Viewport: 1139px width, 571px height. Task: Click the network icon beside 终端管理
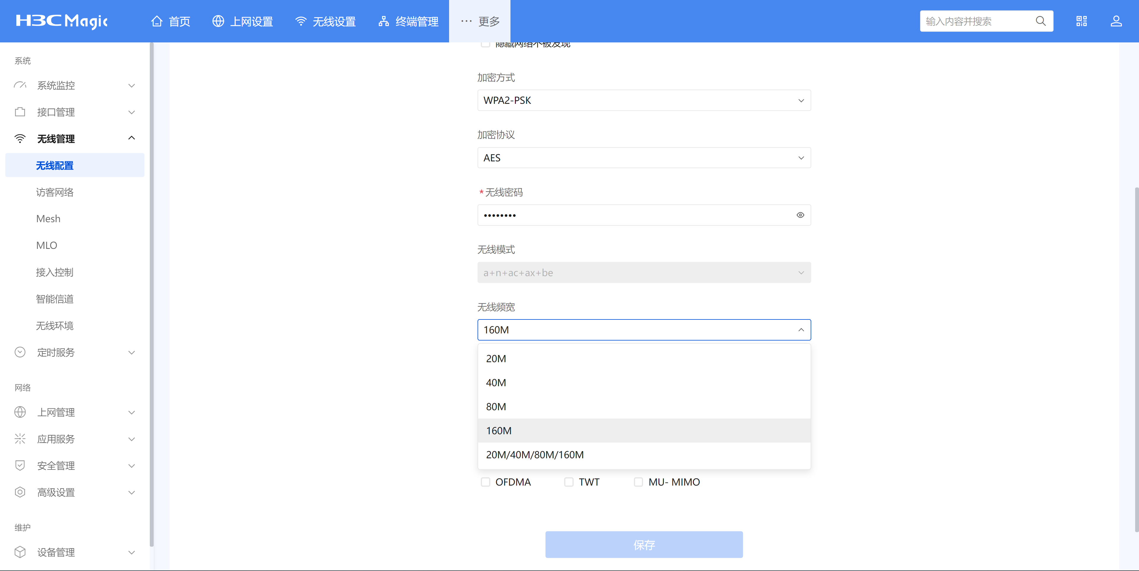click(x=383, y=21)
